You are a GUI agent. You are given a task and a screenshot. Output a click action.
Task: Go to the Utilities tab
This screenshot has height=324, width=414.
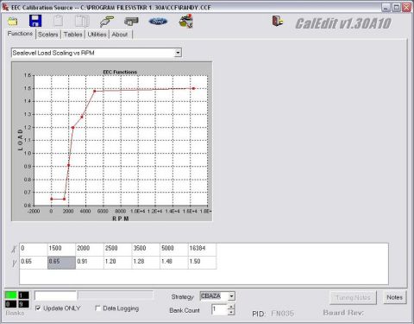97,35
